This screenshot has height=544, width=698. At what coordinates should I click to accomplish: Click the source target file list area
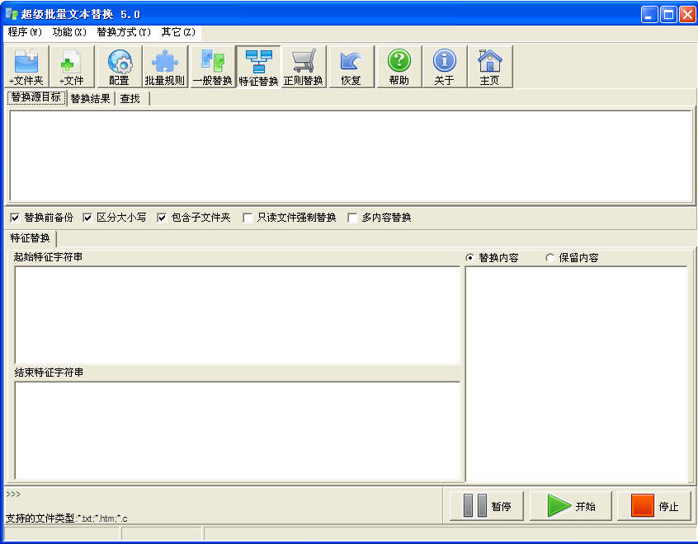pyautogui.click(x=351, y=156)
